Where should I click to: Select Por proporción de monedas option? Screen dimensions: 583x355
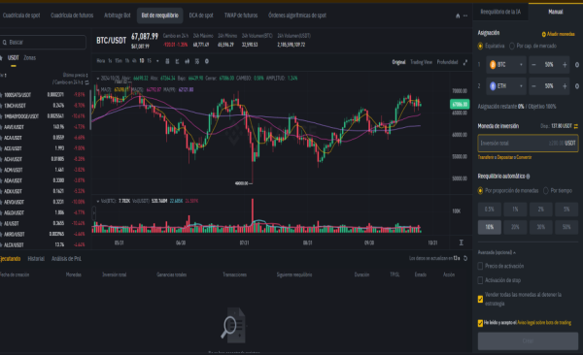pyautogui.click(x=480, y=190)
